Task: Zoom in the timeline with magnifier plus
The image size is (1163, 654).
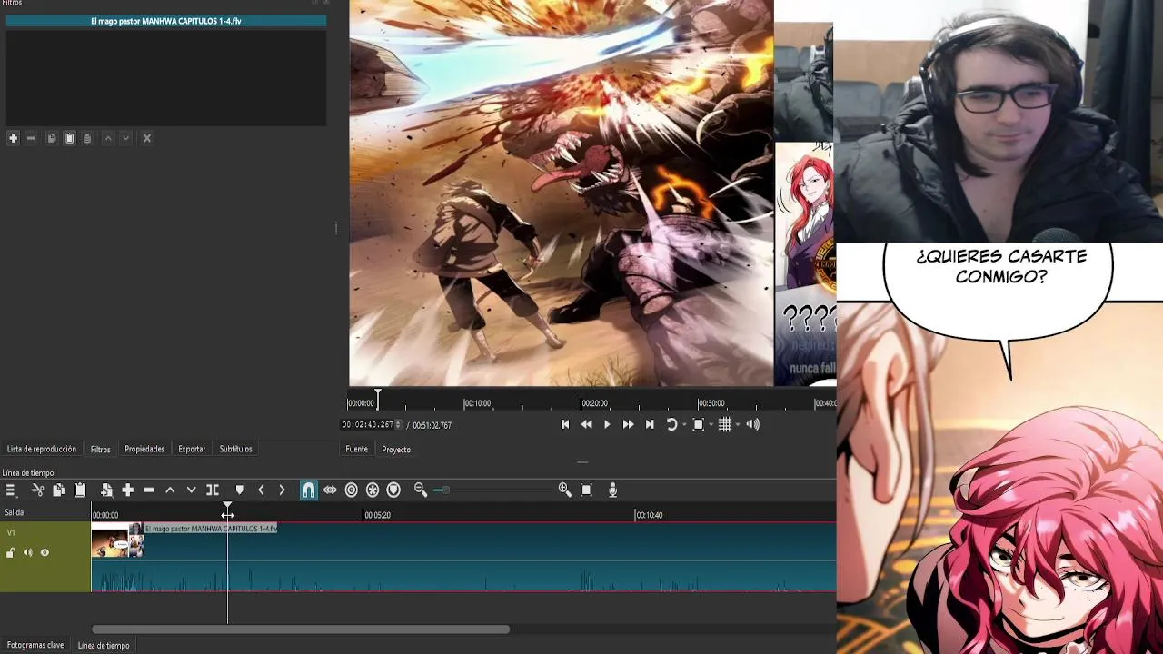Action: 565,490
